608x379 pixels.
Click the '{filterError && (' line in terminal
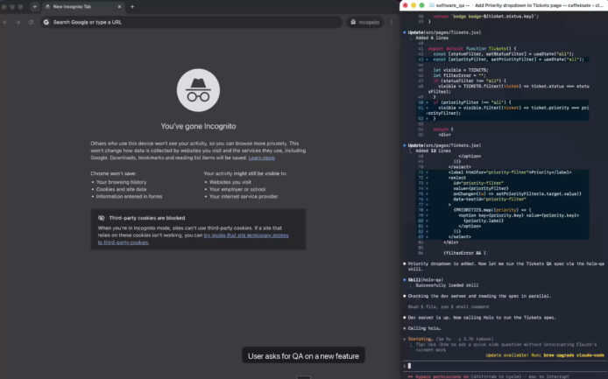[x=464, y=253]
